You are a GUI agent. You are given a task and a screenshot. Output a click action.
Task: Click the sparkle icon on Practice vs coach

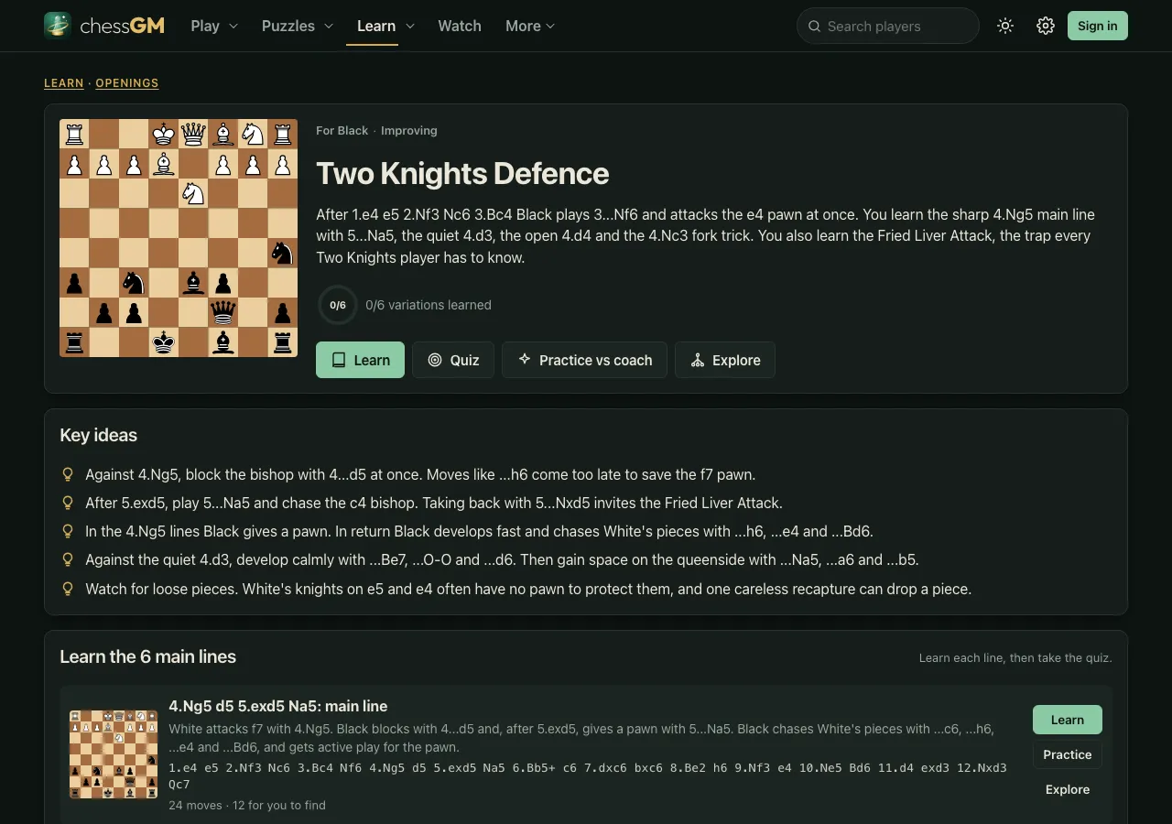[525, 360]
